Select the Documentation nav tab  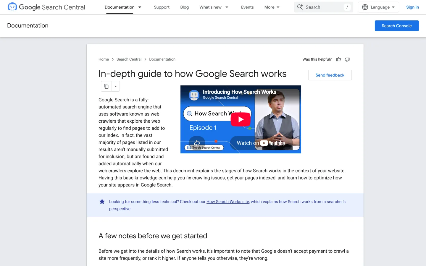pos(120,7)
